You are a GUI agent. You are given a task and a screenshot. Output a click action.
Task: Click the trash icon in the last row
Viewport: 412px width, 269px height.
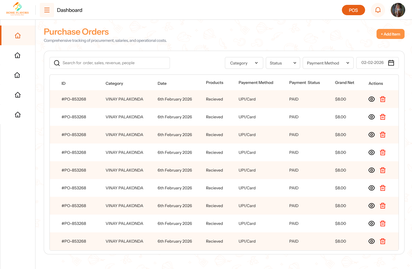[383, 241]
